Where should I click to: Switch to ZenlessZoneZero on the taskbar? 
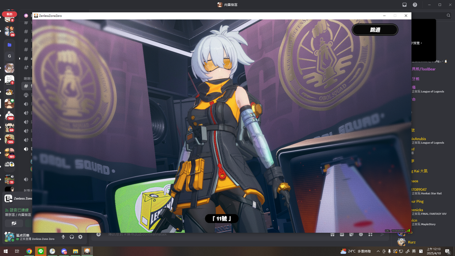[87, 251]
